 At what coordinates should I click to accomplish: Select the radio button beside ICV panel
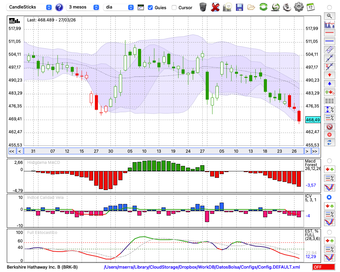[329, 197]
